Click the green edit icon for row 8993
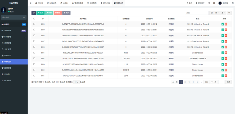This screenshot has height=114, width=235. point(223,64)
